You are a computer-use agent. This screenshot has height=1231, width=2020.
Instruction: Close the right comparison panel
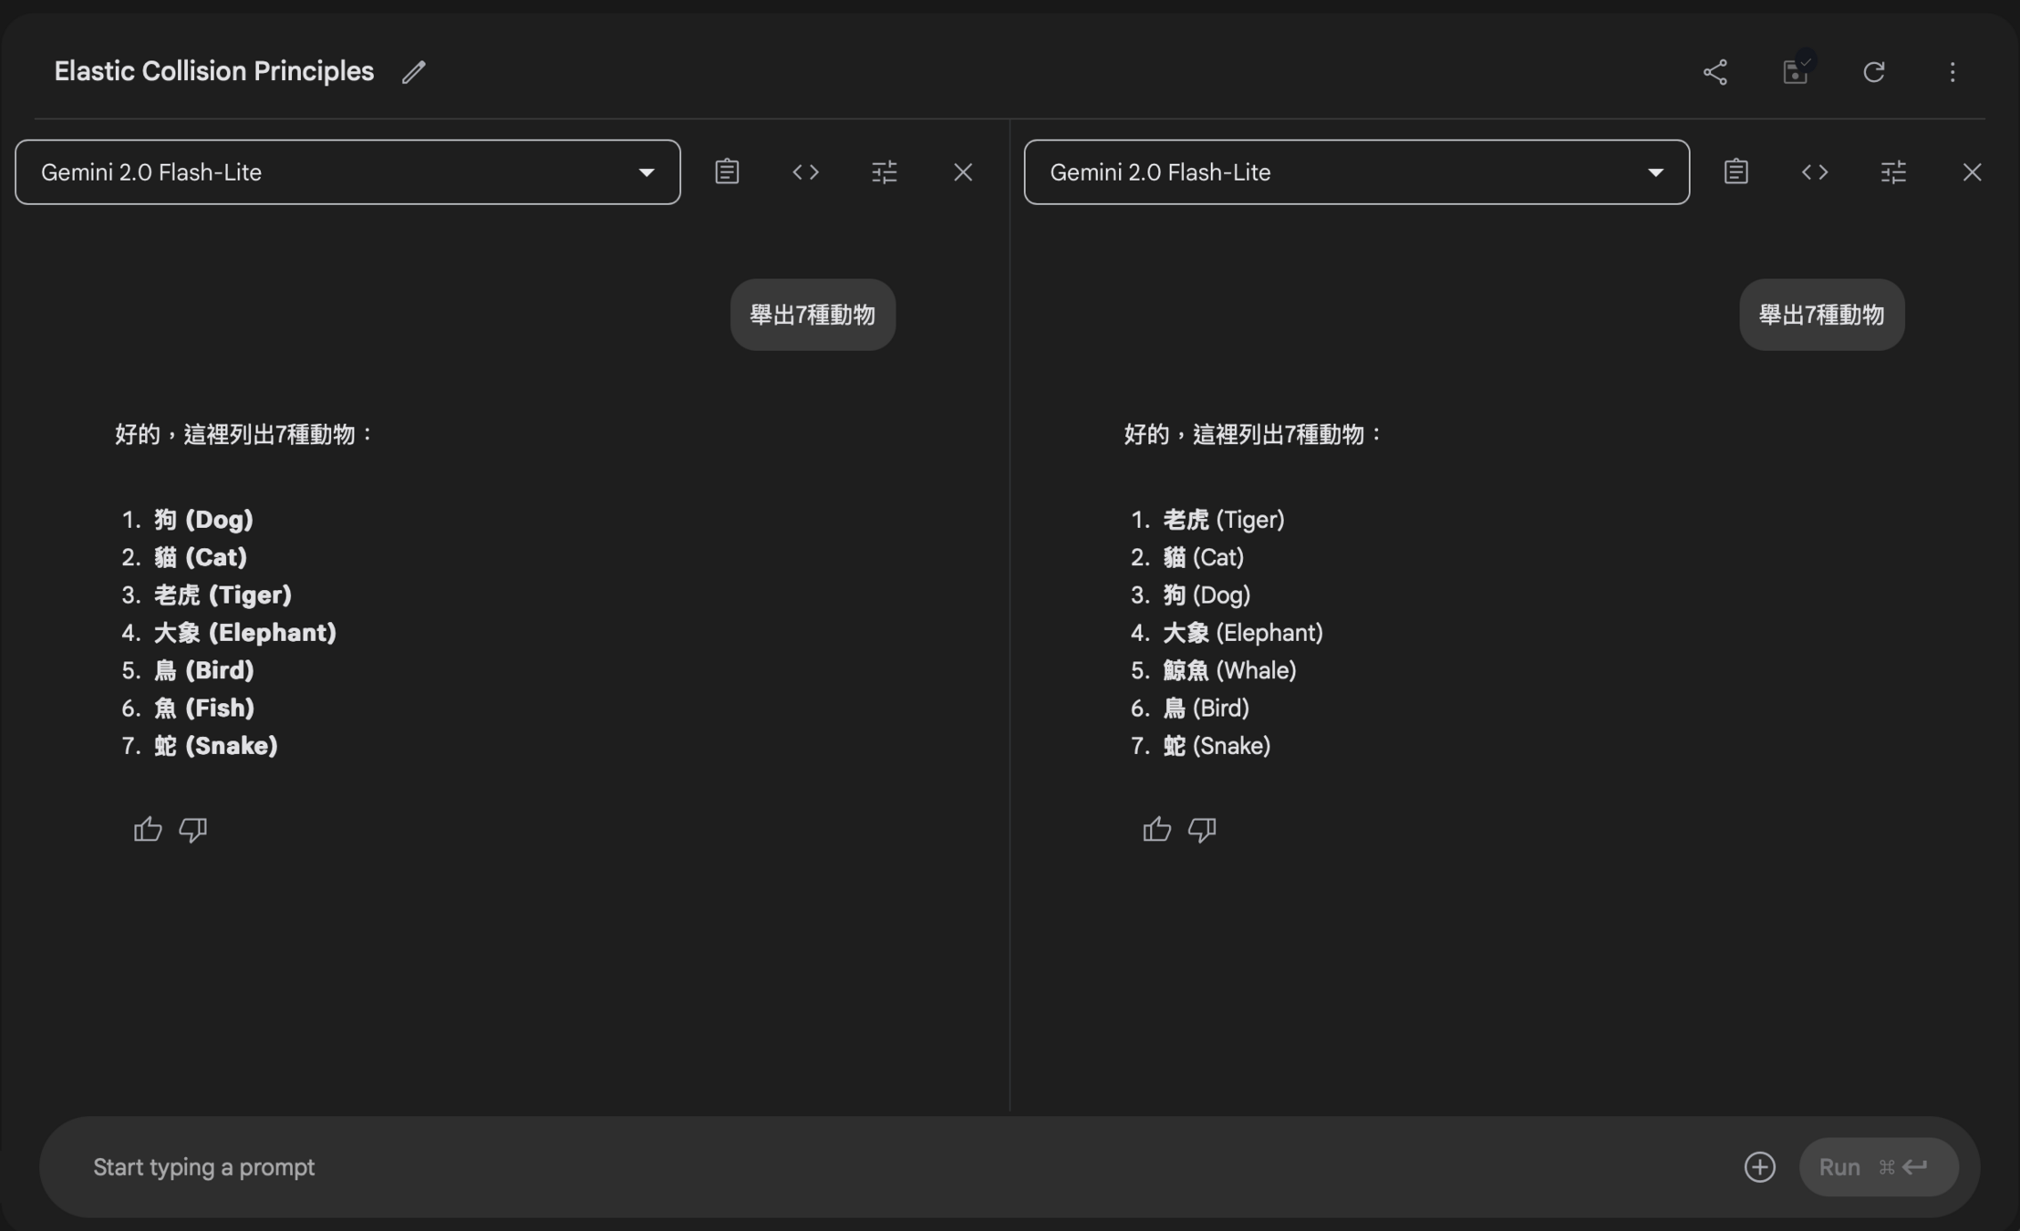pyautogui.click(x=1972, y=172)
